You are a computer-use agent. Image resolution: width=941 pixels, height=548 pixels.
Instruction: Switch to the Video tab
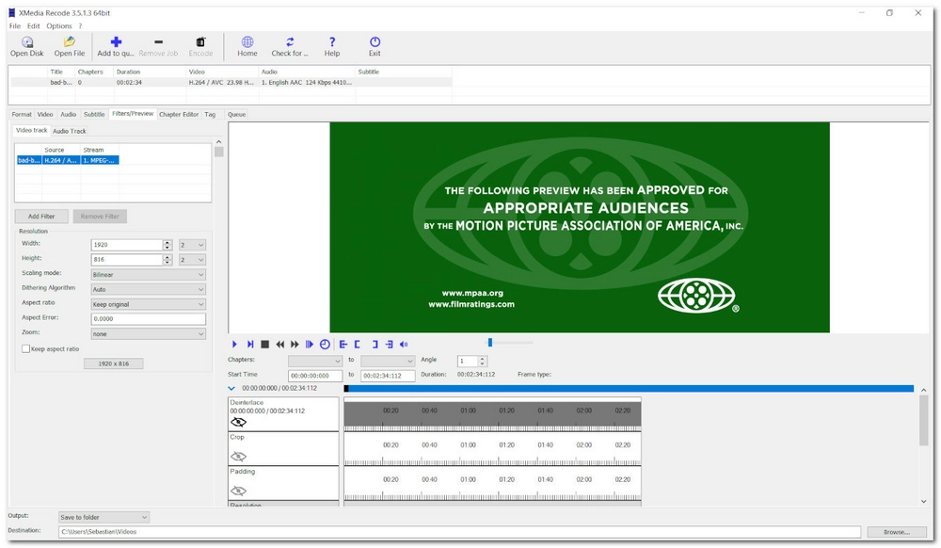[45, 114]
